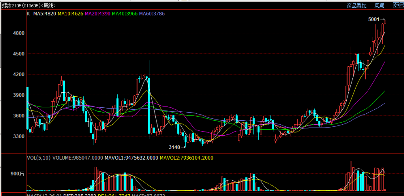
Task: Click the MA10:4626 indicator label
Action: point(71,14)
